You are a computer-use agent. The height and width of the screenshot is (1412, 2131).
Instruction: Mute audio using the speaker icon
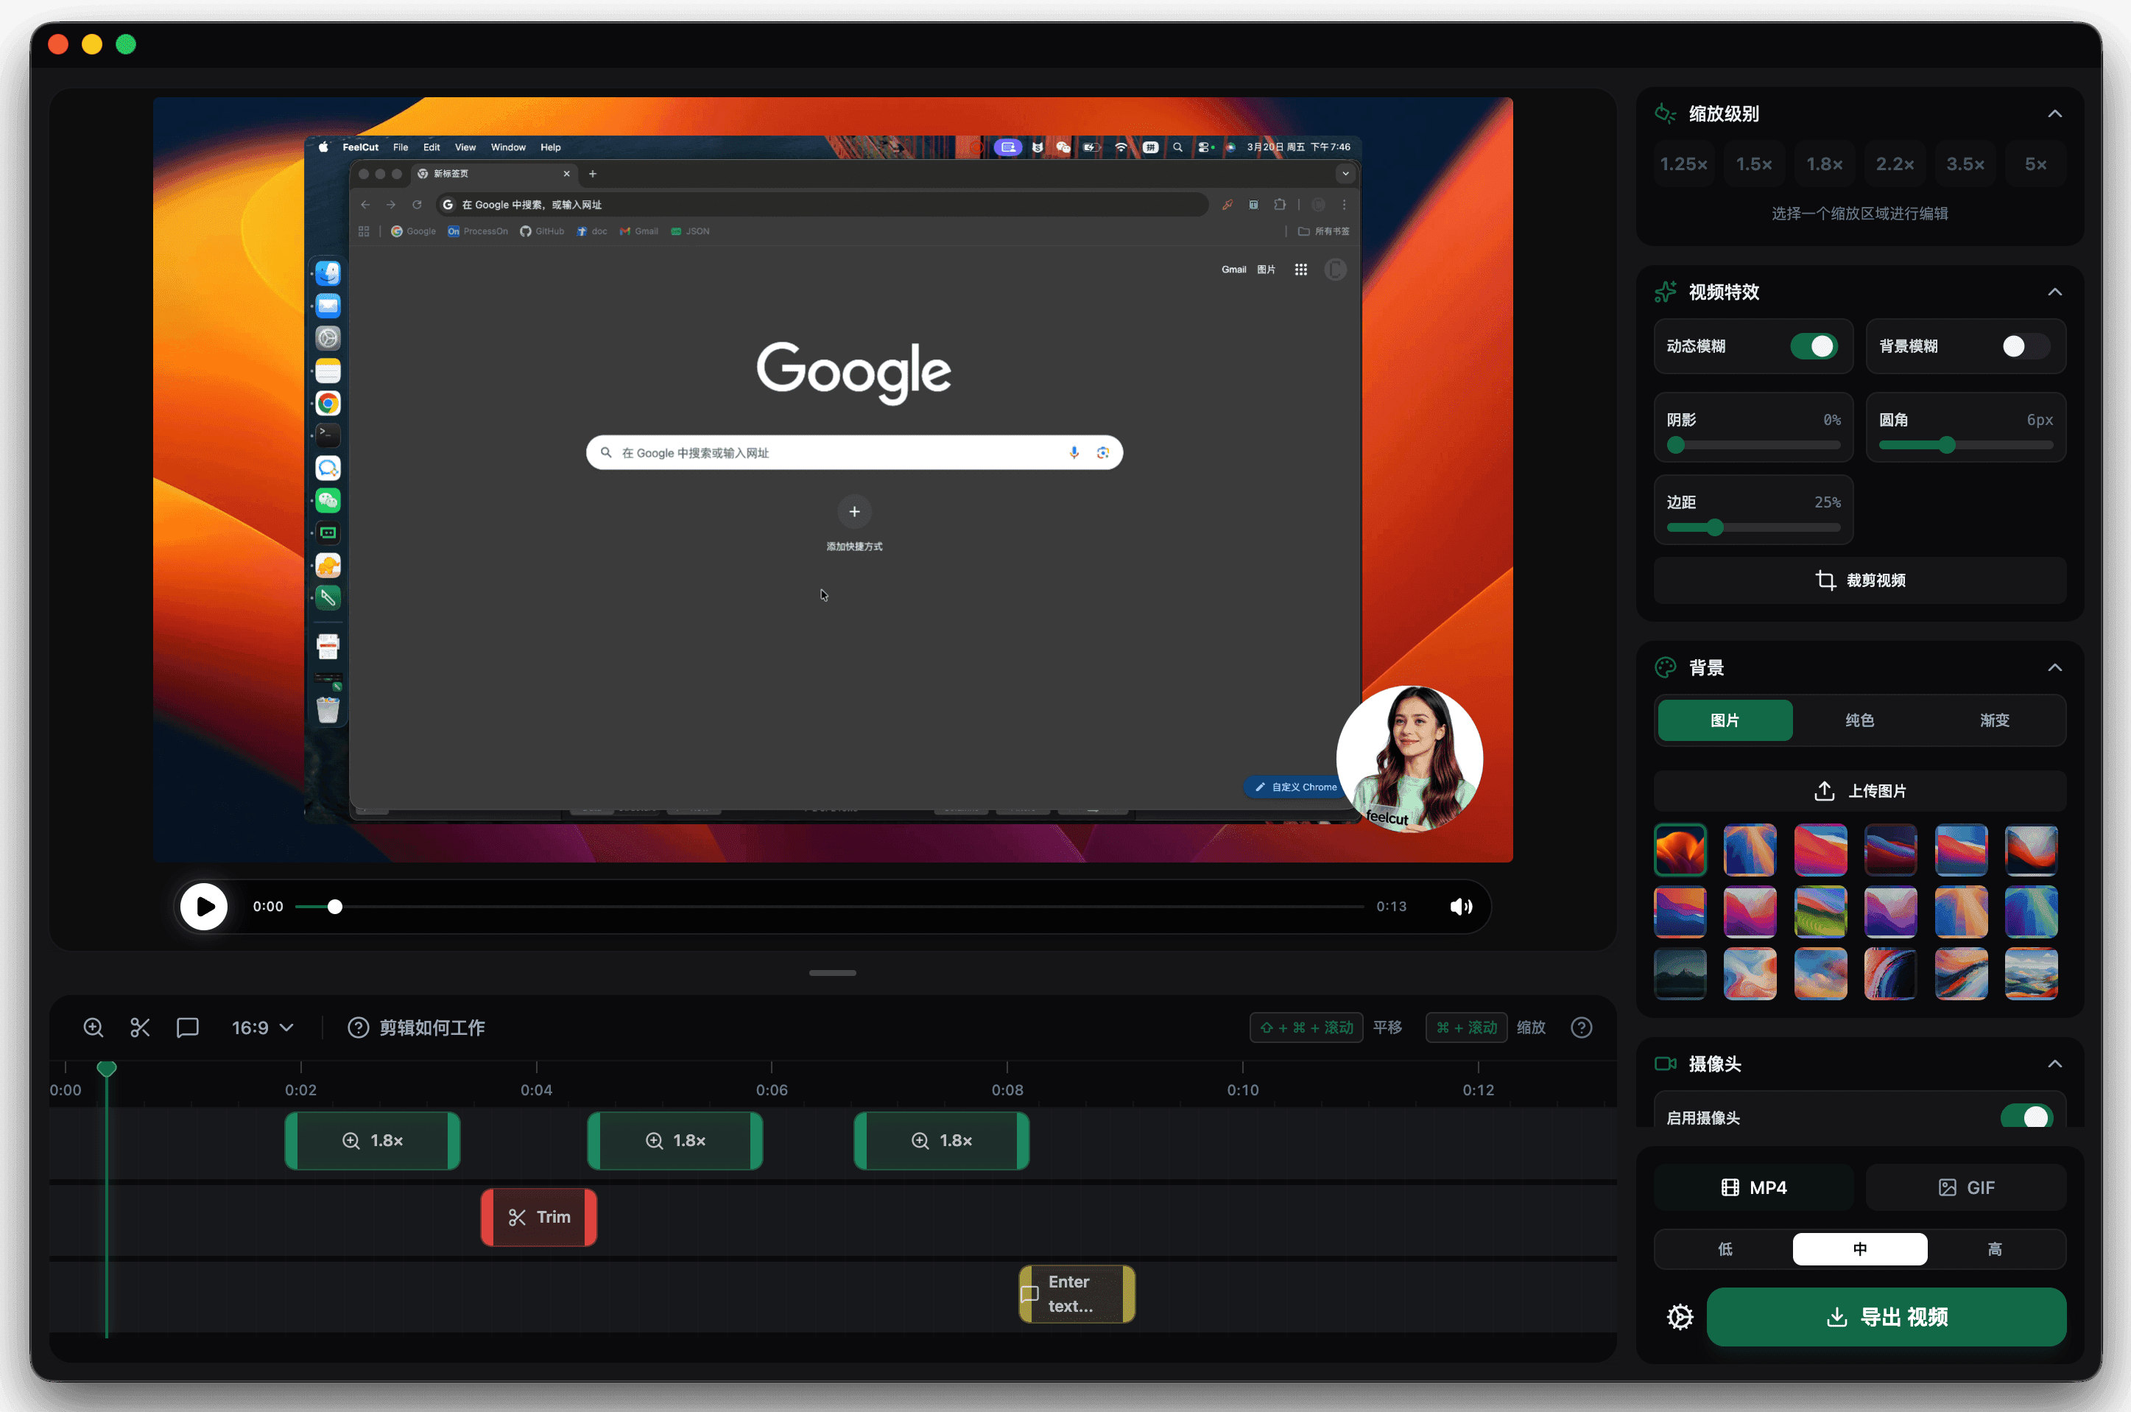pyautogui.click(x=1460, y=906)
